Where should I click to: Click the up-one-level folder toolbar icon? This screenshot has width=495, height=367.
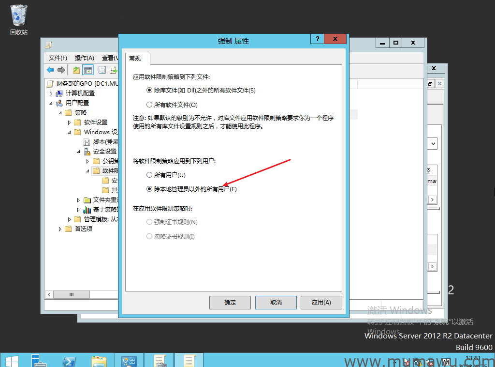pos(76,70)
